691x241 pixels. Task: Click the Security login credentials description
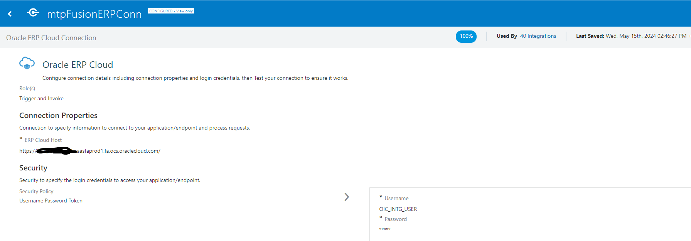click(110, 180)
